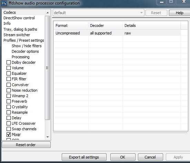Click the Reset order button
The height and width of the screenshot is (163, 190).
26,145
